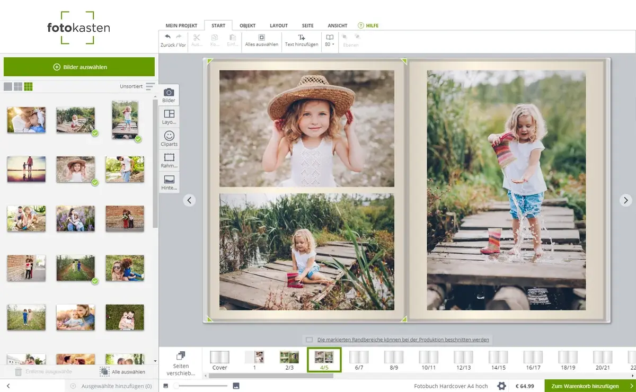Select the red brick wall library thumbnail
Viewport: 636px width, 392px height.
coord(125,219)
